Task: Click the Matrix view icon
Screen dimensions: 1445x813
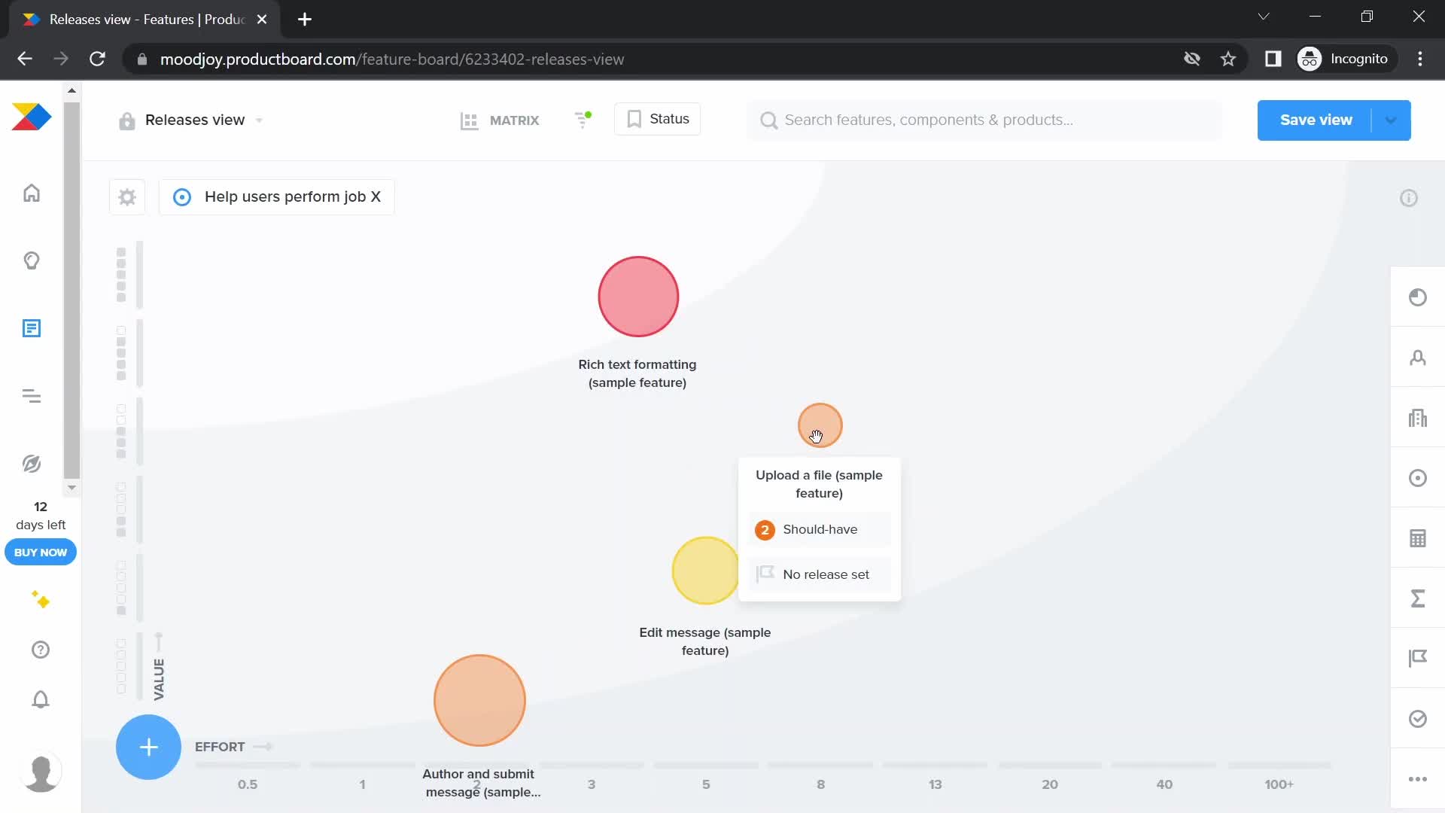Action: pos(470,120)
